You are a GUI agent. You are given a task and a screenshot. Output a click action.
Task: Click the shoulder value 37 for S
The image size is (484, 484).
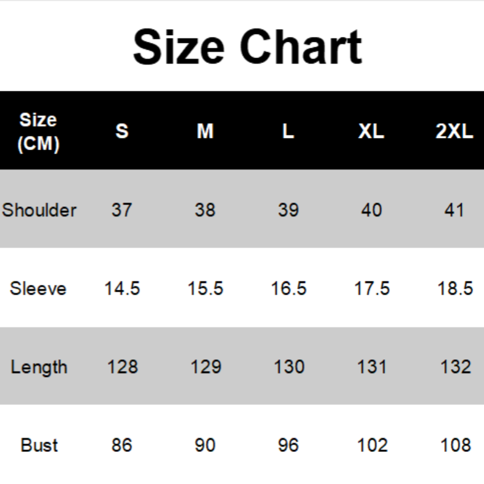[122, 210]
